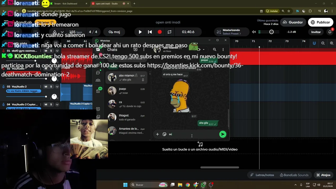336x189 pixels.
Task: Open the WhatsApp archived chats icon with 95 badge
Action: [x=98, y=91]
